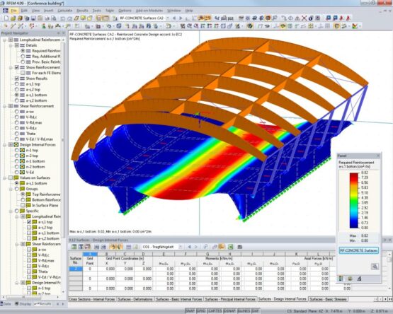Click the red pin icon at top toolbar right
Image resolution: width=393 pixels, height=314 pixels.
[348, 18]
